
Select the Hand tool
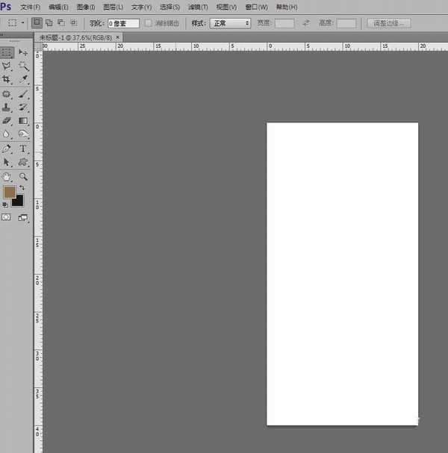point(7,177)
